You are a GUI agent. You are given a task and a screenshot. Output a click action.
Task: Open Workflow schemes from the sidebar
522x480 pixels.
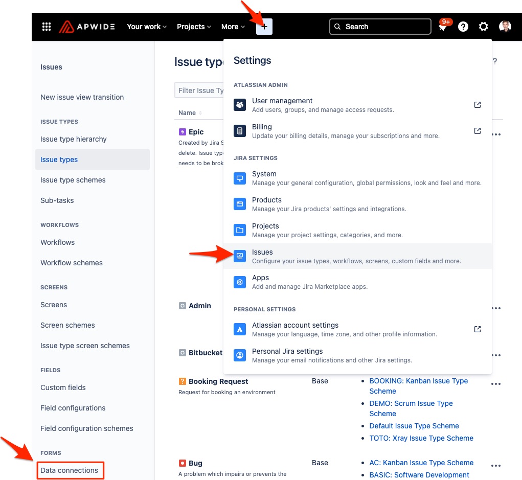(x=71, y=263)
